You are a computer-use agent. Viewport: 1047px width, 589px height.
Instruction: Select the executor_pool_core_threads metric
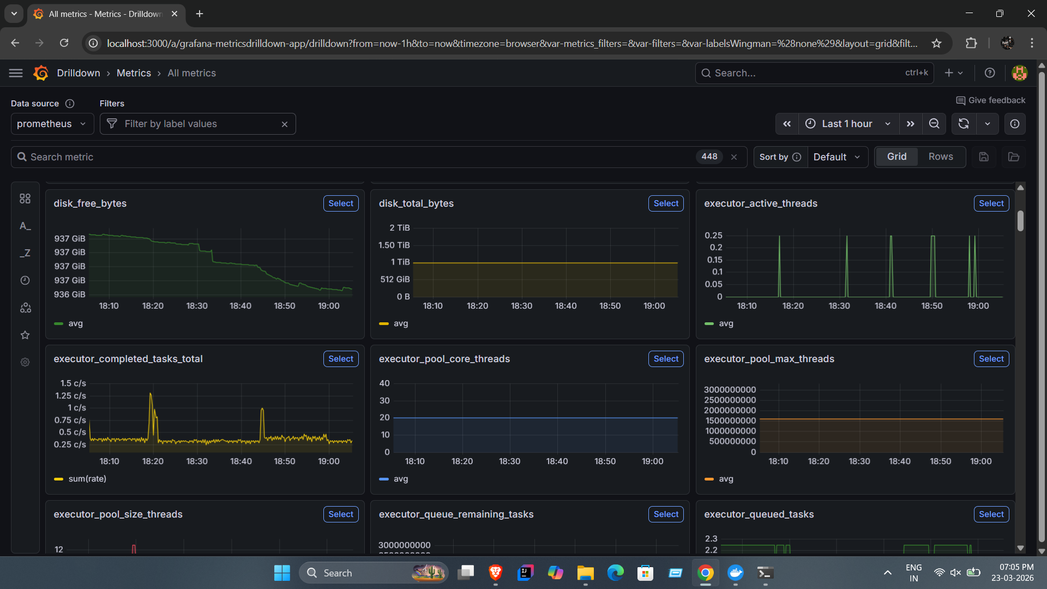click(666, 359)
